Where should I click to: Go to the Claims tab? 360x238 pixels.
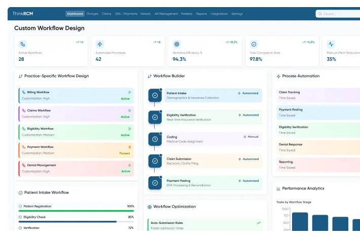[x=106, y=14]
